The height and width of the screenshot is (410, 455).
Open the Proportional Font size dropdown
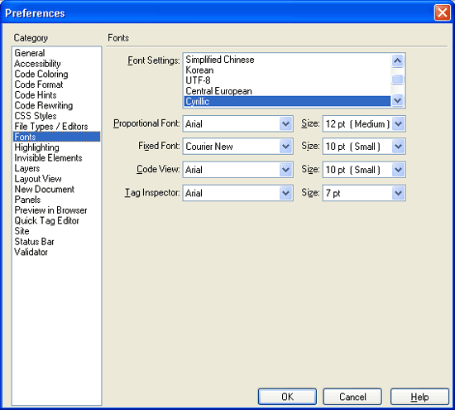(364, 123)
